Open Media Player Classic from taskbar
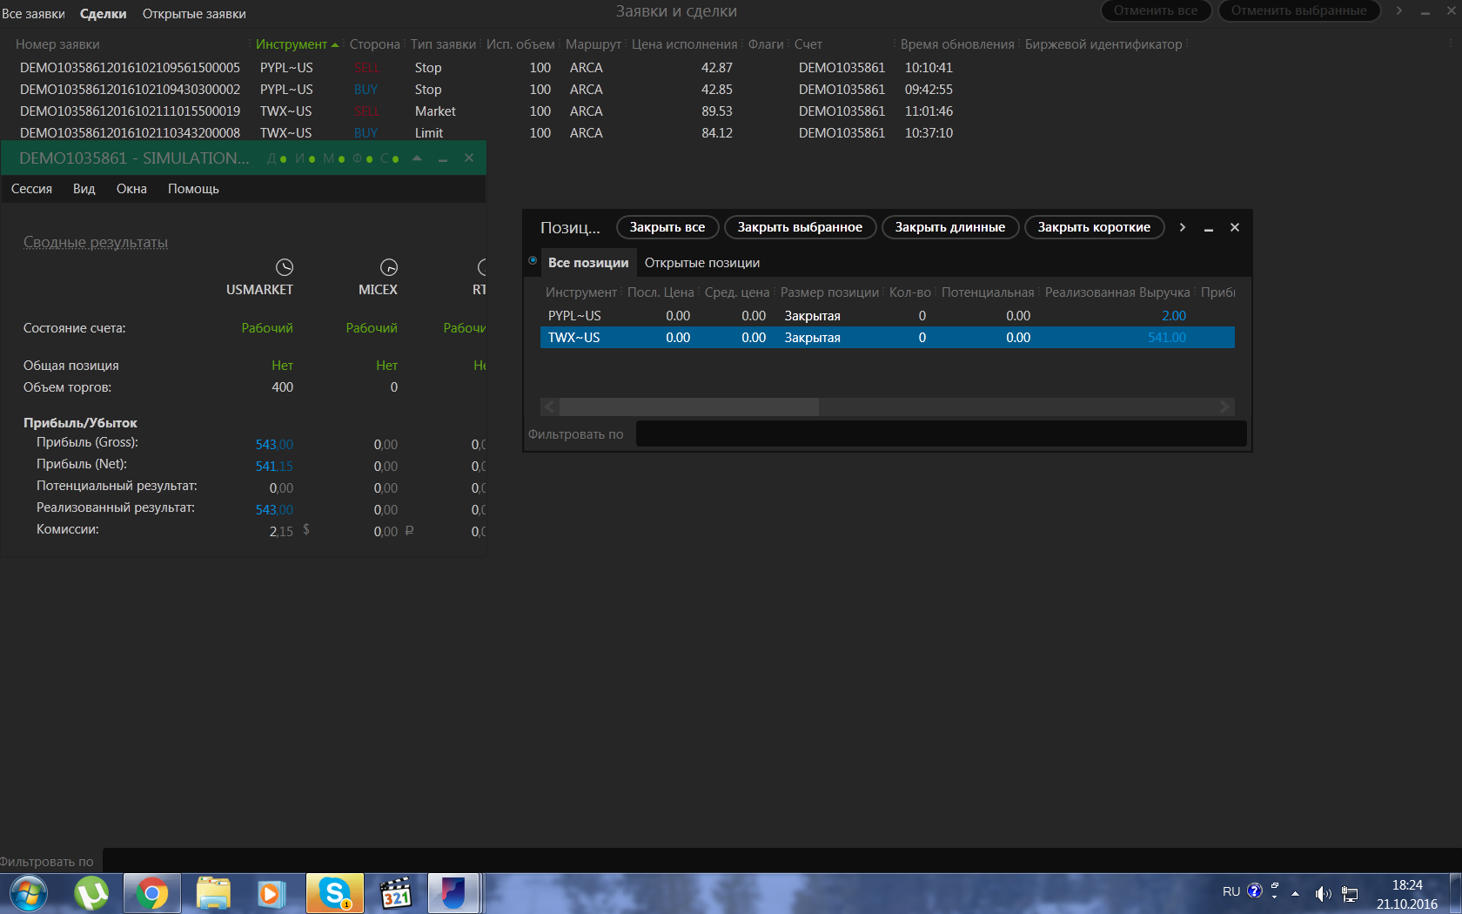The width and height of the screenshot is (1462, 914). tap(396, 894)
